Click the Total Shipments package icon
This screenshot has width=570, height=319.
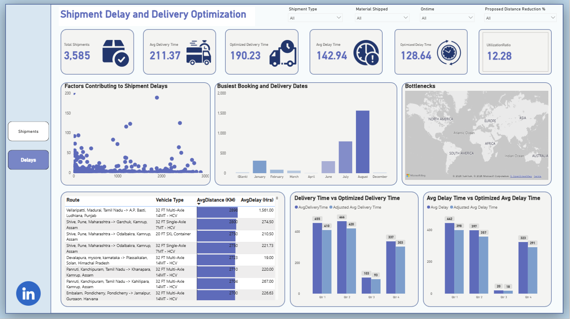coord(115,53)
